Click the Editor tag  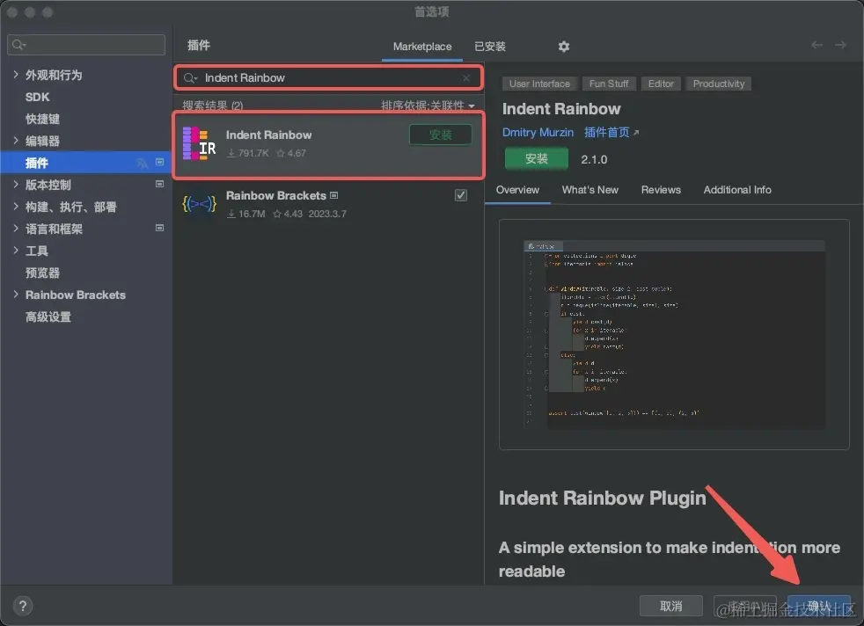click(661, 84)
